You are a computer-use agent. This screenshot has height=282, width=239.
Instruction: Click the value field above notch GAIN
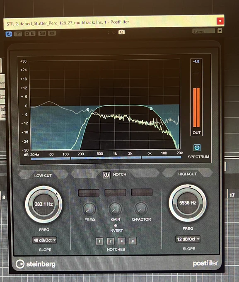[115, 192]
